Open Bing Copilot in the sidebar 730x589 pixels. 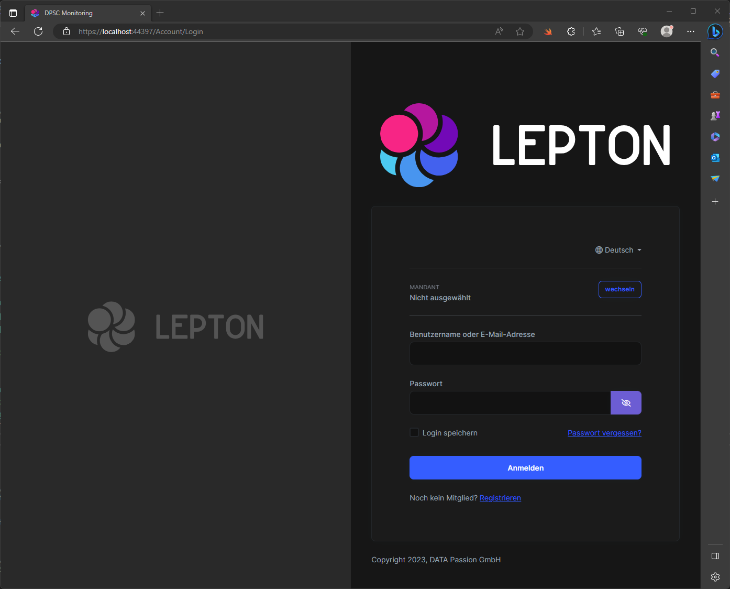coord(715,31)
